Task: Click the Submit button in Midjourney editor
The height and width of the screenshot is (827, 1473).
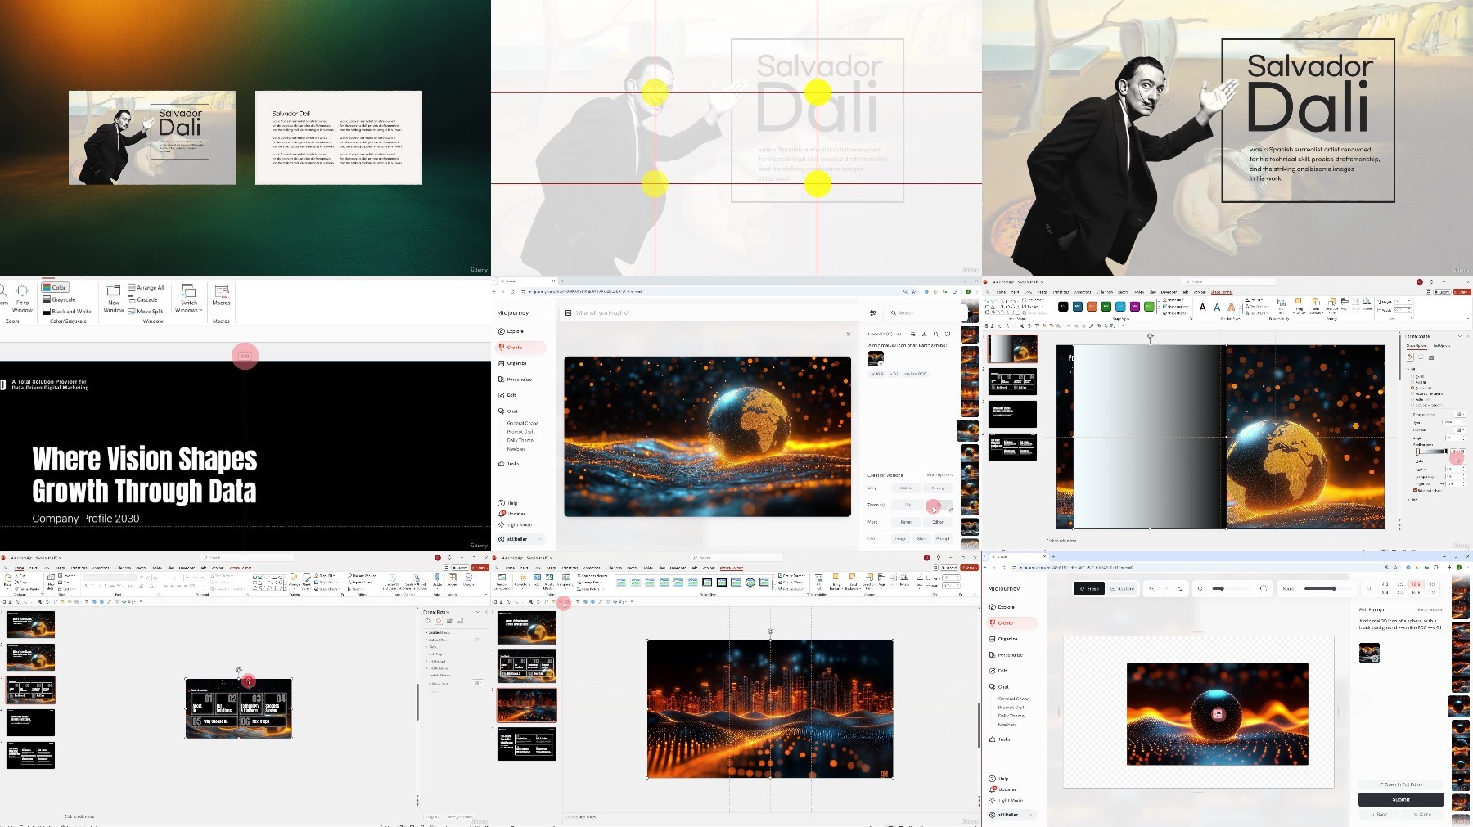Action: pyautogui.click(x=1401, y=799)
